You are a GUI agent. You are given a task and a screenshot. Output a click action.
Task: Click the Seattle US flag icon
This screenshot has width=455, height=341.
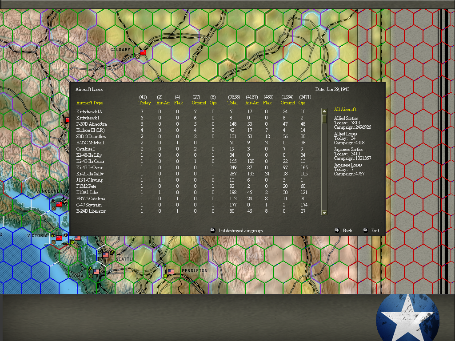click(x=106, y=255)
